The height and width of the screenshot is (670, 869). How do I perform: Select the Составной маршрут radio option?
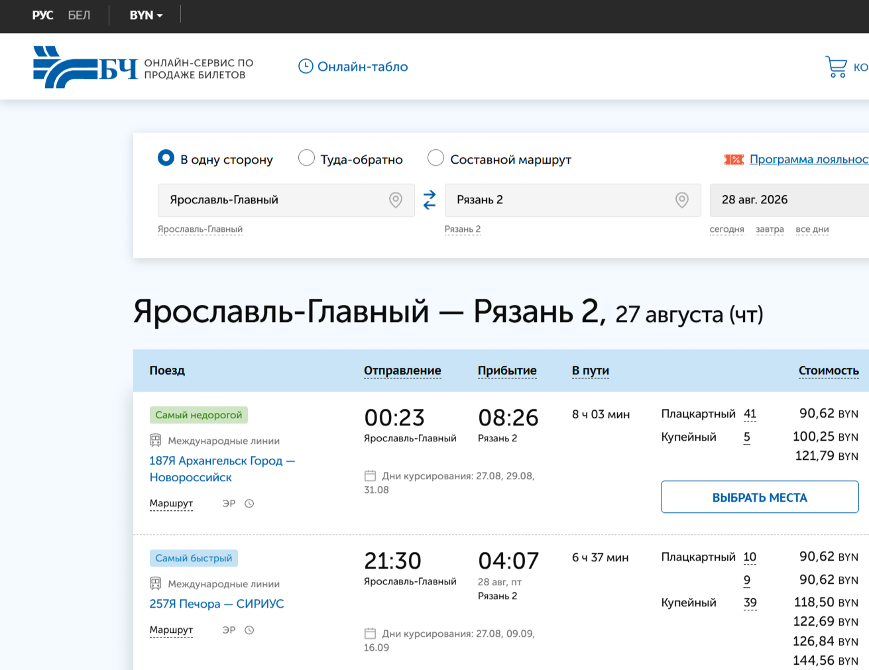(435, 158)
